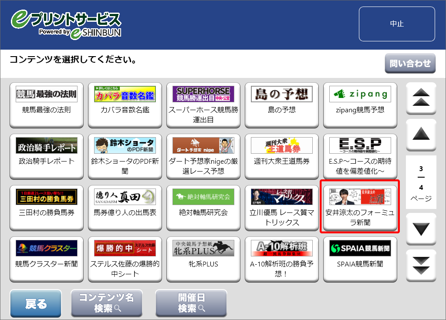Pick ステルス佐藤の爆勝的中シート tile
The width and height of the screenshot is (446, 320).
125,259
